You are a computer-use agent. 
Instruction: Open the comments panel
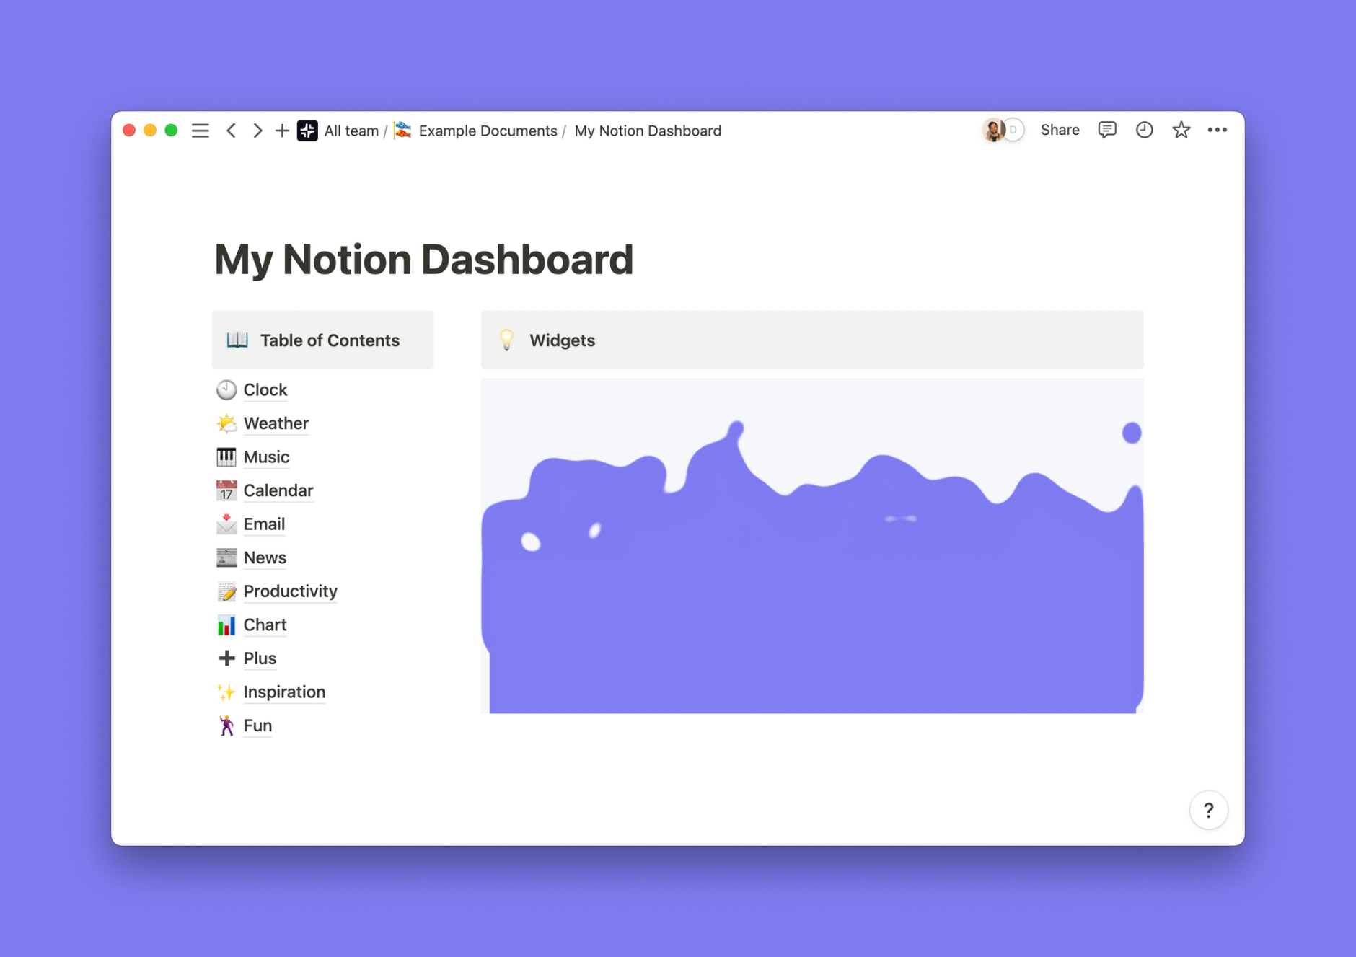(x=1107, y=130)
